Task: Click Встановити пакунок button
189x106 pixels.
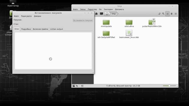Action: [x=83, y=20]
